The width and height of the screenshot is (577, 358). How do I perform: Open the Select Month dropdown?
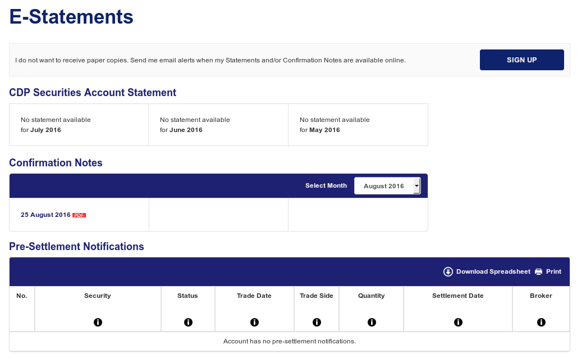[x=387, y=185]
